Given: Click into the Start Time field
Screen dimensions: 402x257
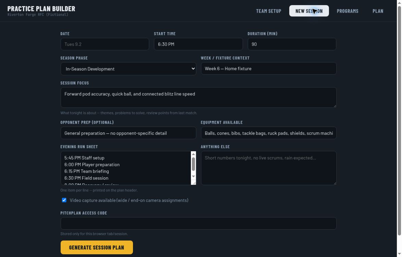Looking at the screenshot, I should (198, 44).
